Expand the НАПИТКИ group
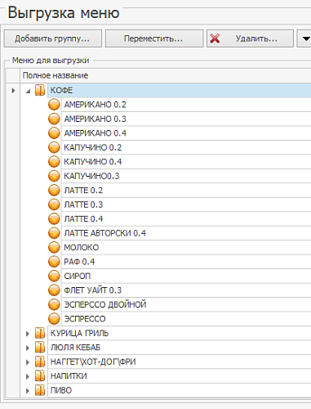The width and height of the screenshot is (311, 409). (x=28, y=376)
